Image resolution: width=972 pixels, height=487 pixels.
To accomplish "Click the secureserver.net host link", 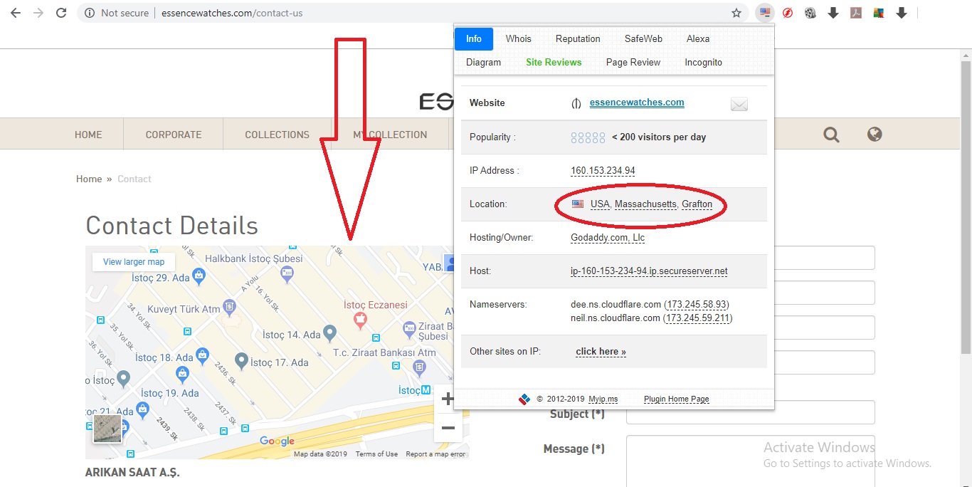I will [x=649, y=271].
